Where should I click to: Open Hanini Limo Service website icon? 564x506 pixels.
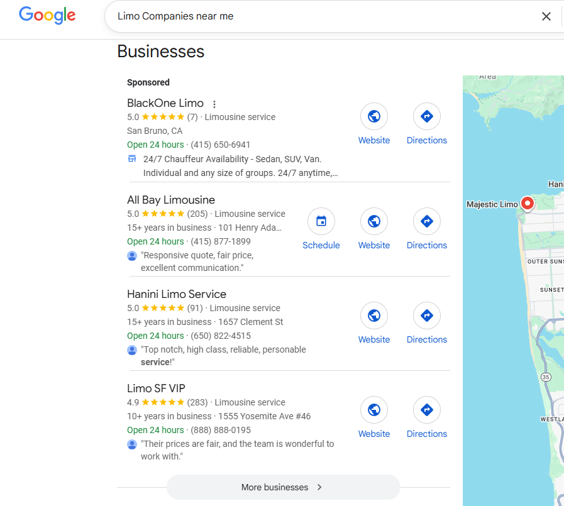tap(374, 316)
